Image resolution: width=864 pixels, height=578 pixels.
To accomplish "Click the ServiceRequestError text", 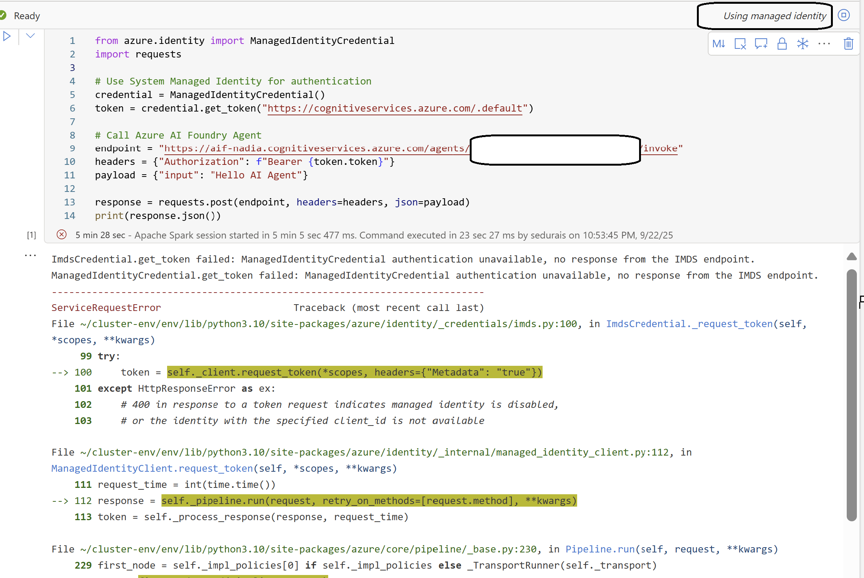I will click(x=106, y=308).
